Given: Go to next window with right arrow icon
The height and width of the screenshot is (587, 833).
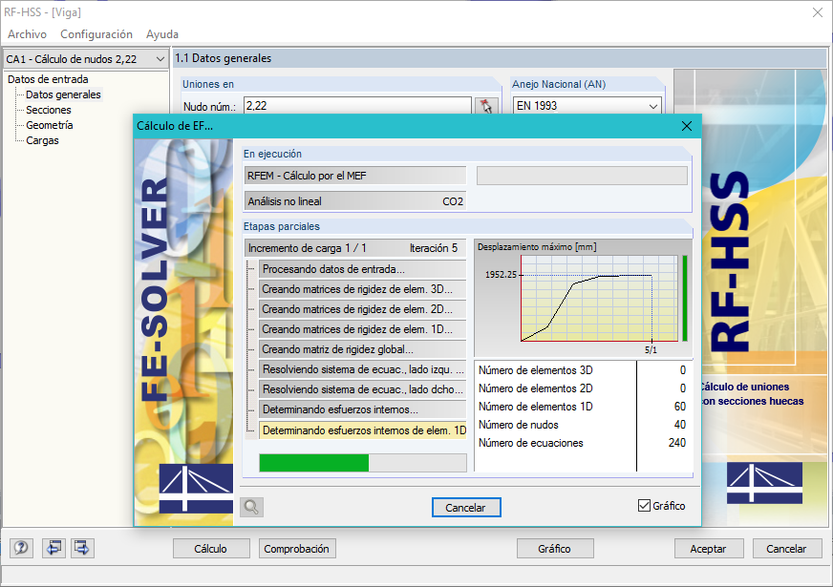Looking at the screenshot, I should click(x=82, y=548).
